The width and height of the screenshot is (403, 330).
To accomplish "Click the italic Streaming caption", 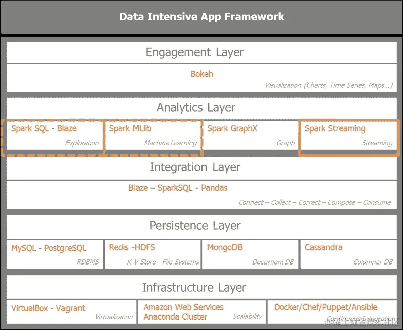I will [377, 143].
